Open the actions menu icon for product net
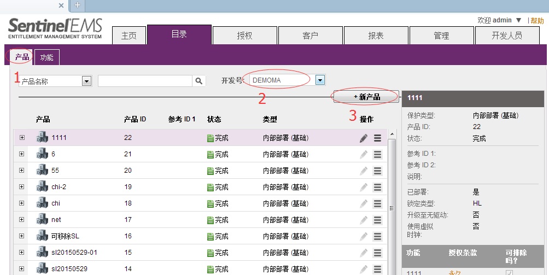Image resolution: width=549 pixels, height=275 pixels. (377, 220)
